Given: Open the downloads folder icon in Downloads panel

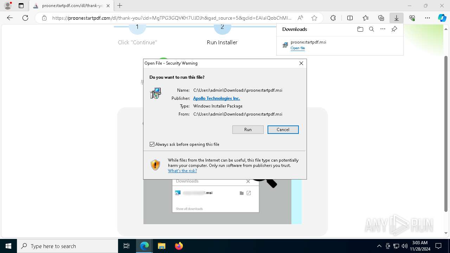Looking at the screenshot, I should (x=360, y=29).
